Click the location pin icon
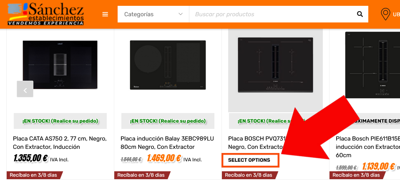400x190 pixels. tap(385, 14)
